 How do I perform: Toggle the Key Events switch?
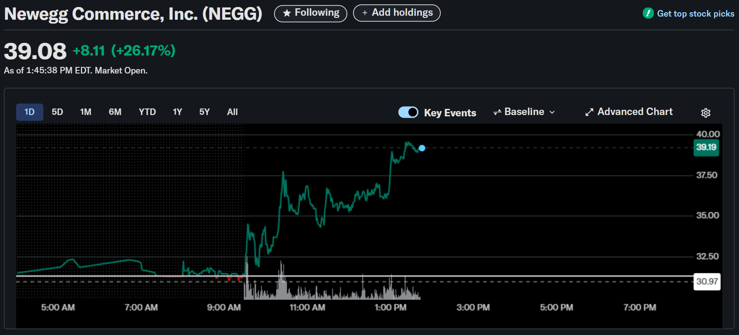[x=408, y=112]
